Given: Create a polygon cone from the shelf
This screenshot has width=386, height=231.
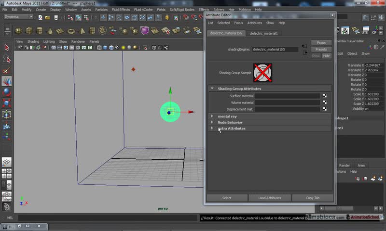Looking at the screenshot, I should [x=50, y=31].
